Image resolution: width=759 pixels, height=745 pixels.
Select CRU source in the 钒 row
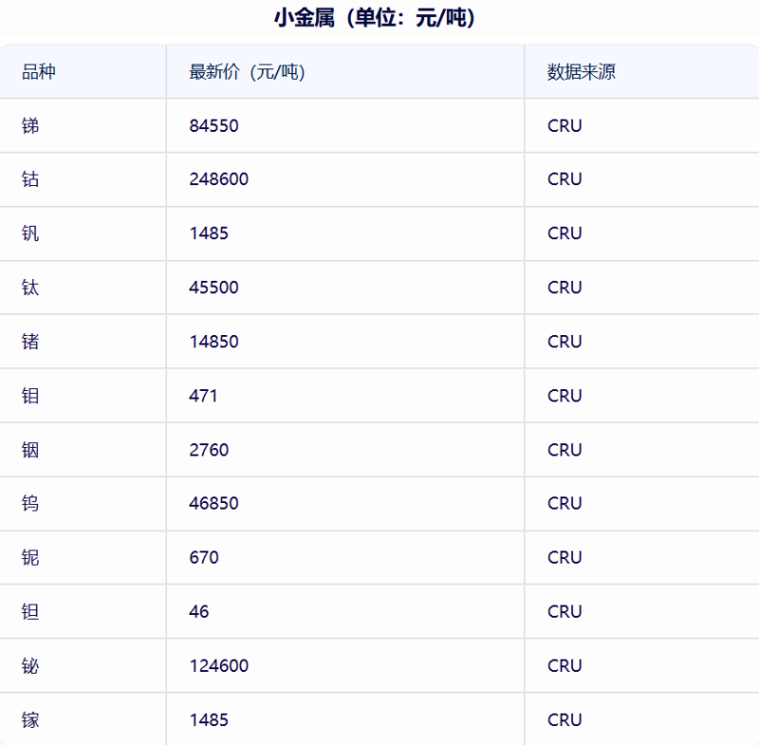click(x=565, y=233)
